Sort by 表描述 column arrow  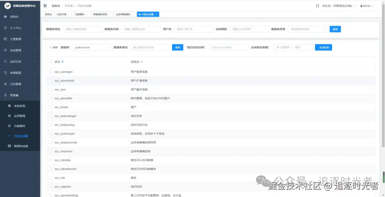[142, 62]
